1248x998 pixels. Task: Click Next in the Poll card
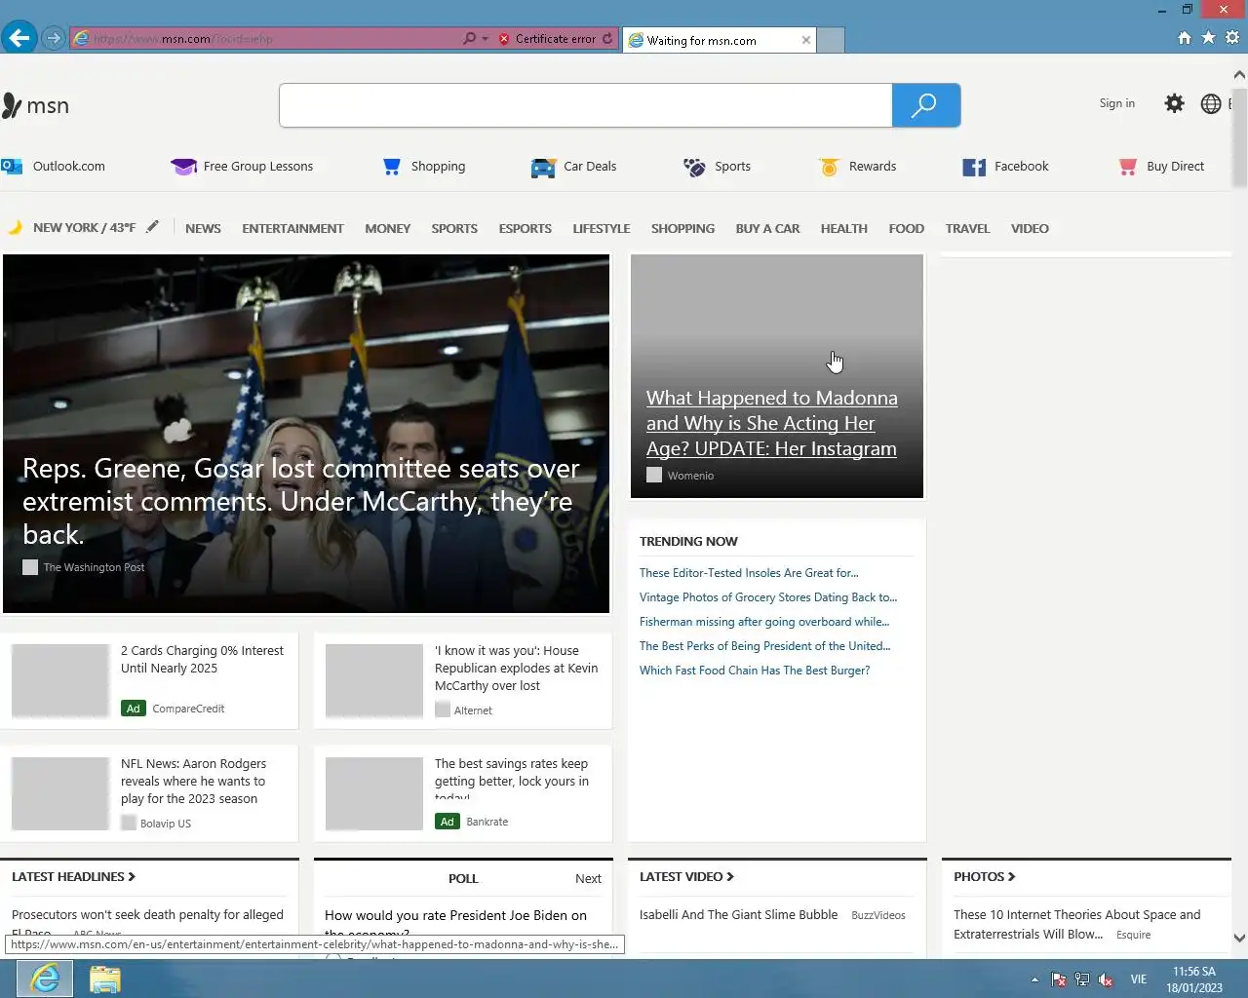coord(588,879)
